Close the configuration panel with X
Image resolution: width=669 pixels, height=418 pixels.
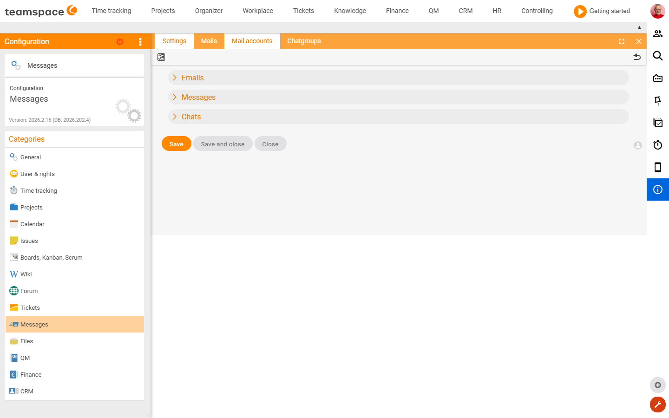click(x=639, y=41)
